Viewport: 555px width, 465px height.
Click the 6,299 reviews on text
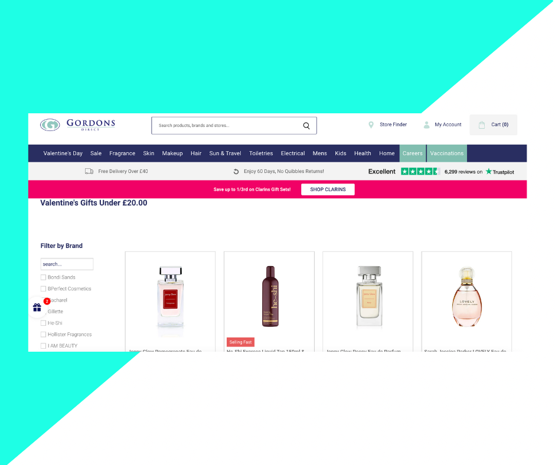point(463,172)
